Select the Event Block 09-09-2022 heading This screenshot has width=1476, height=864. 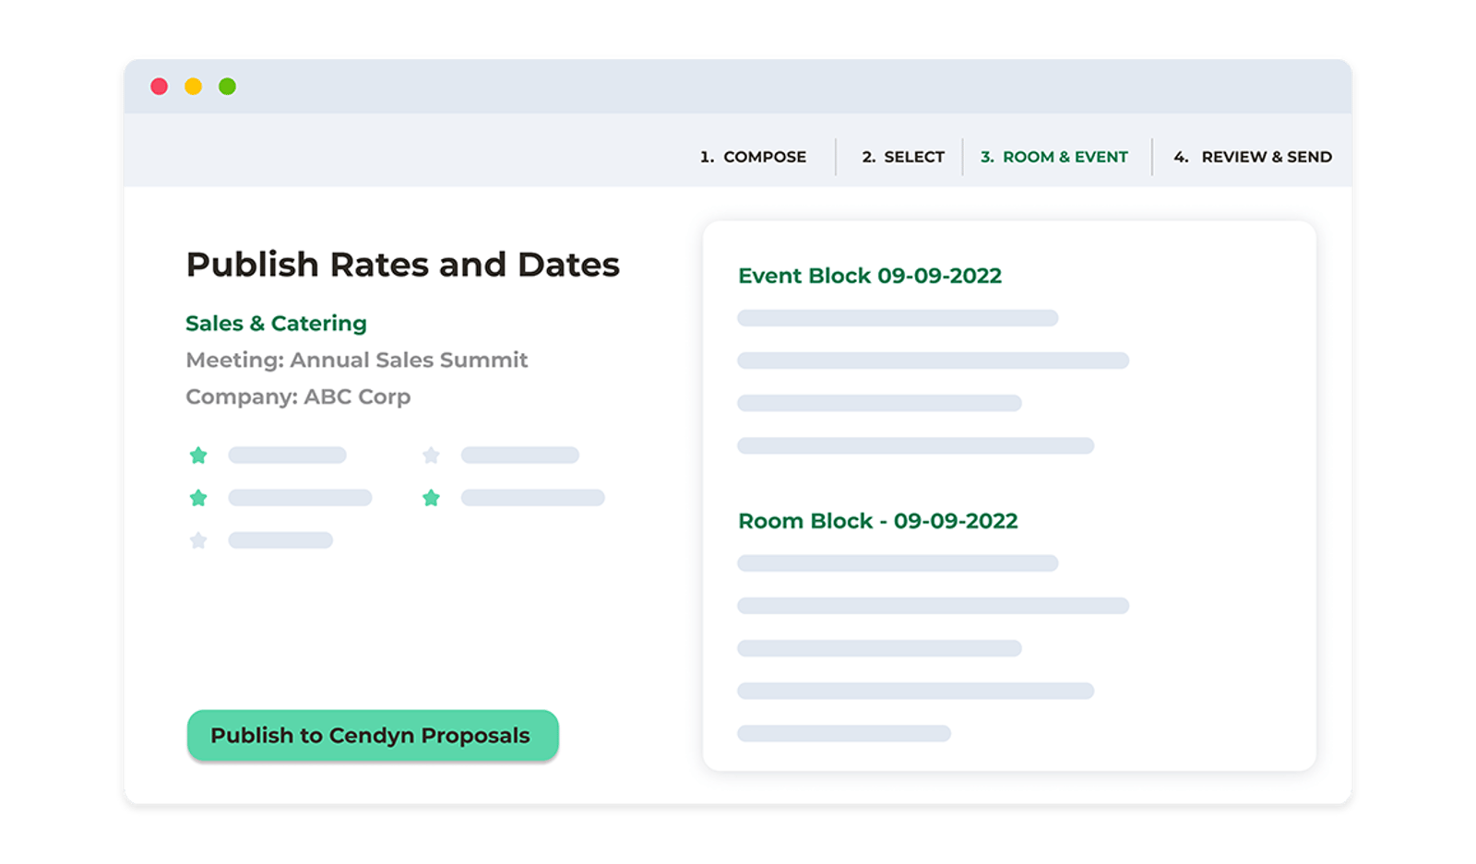click(x=870, y=276)
